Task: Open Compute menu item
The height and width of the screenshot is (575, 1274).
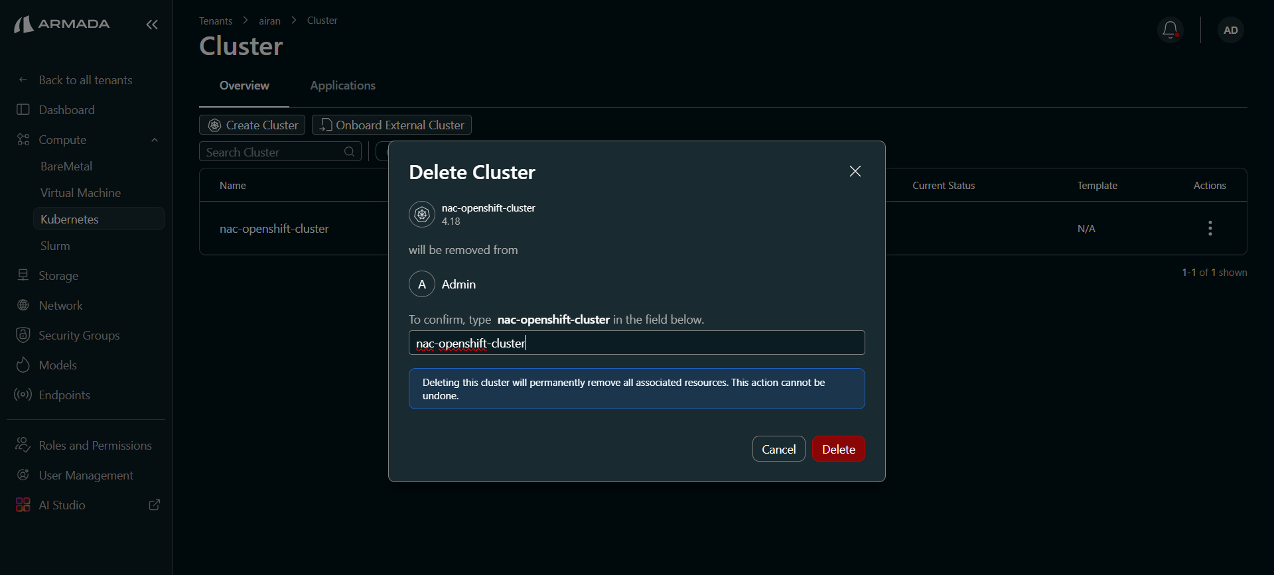Action: point(62,140)
